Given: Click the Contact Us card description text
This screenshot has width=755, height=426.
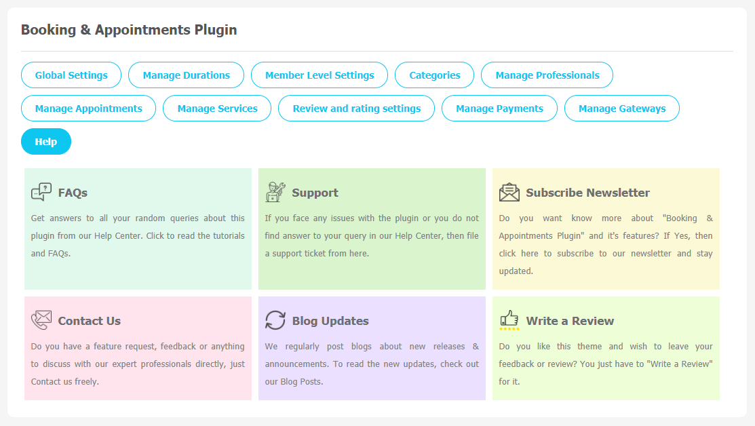Looking at the screenshot, I should (138, 364).
